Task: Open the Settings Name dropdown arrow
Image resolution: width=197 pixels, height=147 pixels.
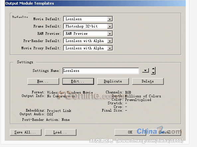Action: point(146,71)
